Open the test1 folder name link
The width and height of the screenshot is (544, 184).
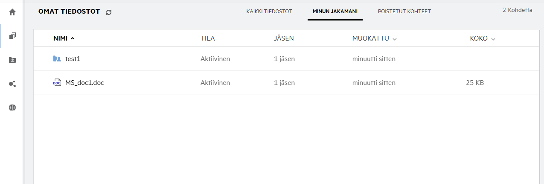click(x=73, y=59)
